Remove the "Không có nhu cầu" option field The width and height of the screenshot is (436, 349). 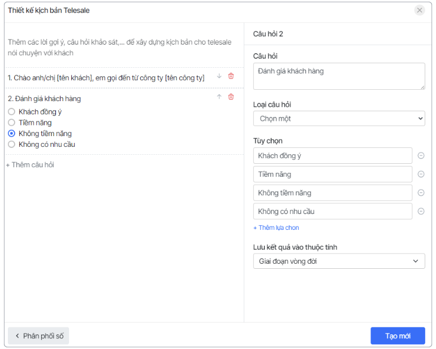(x=421, y=212)
